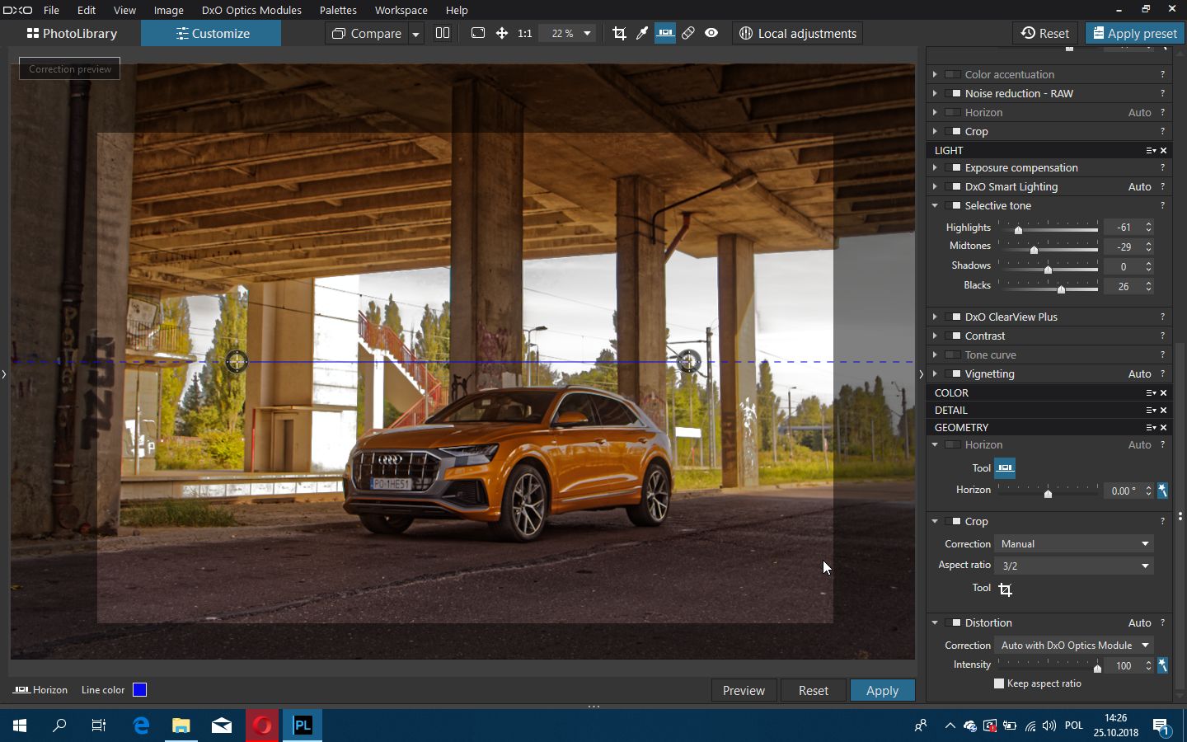Screen dimensions: 1187x742
Task: Toggle the red-eye/preview eye icon
Action: coord(711,33)
